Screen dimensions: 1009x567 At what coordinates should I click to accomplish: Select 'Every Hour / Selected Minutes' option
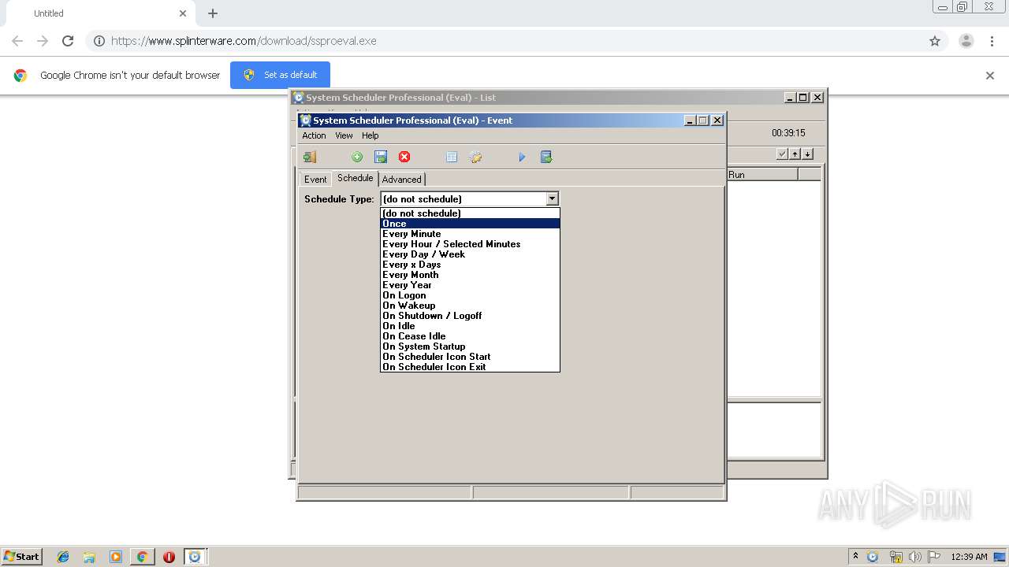470,244
